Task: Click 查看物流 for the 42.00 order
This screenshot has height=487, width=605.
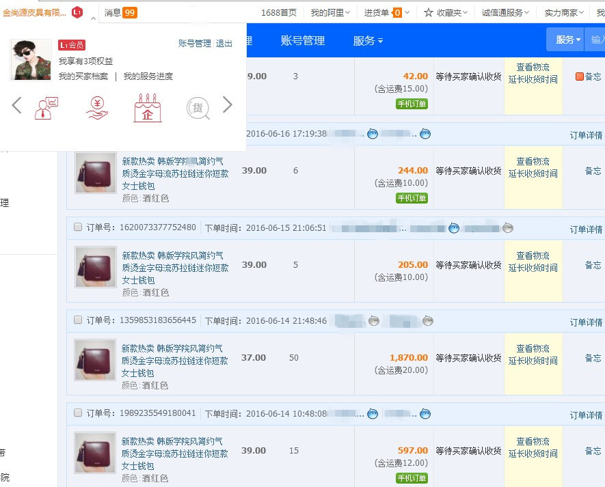Action: (x=533, y=67)
